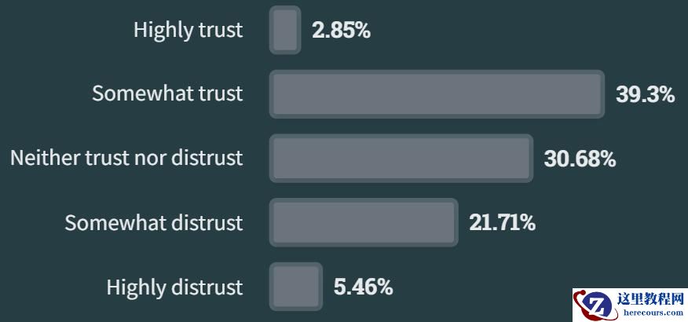Select the Neither trust nor distrust label
The image size is (688, 322).
coord(126,159)
